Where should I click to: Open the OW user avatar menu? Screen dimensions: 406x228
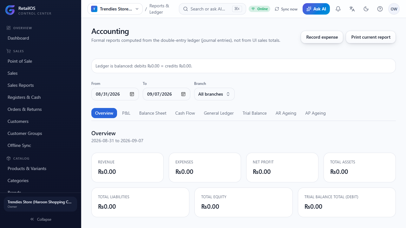point(394,9)
